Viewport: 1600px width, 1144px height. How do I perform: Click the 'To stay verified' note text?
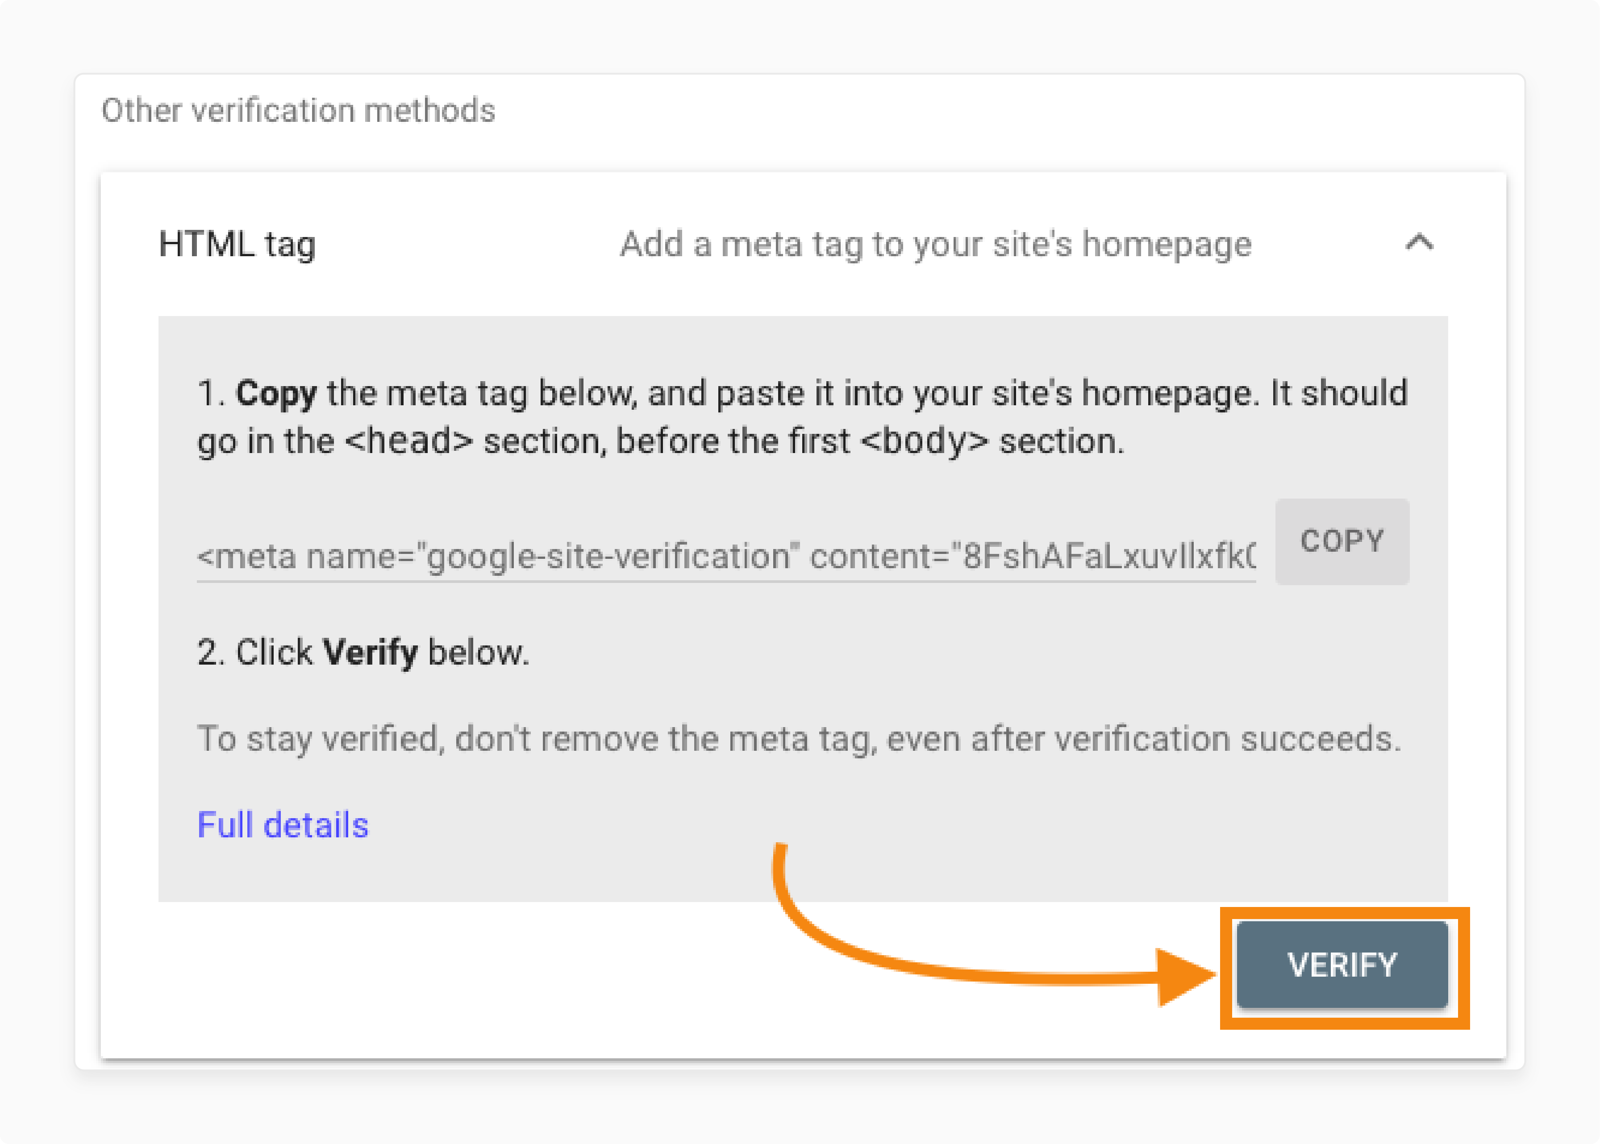pyautogui.click(x=799, y=740)
